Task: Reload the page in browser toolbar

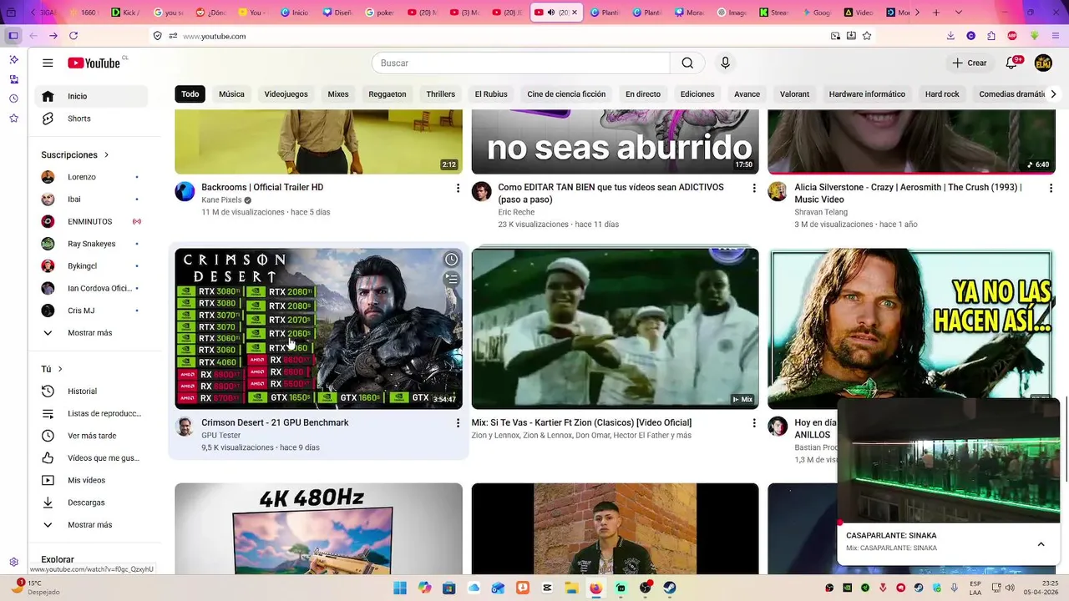Action: point(73,36)
